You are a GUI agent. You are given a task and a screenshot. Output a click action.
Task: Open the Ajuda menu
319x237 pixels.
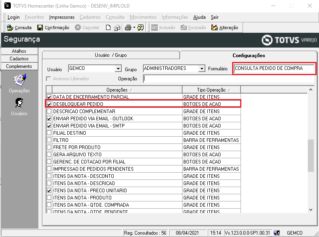pyautogui.click(x=199, y=17)
